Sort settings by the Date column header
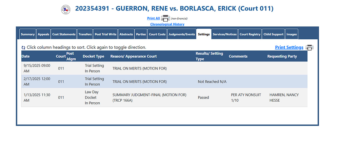339x144 pixels. click(25, 56)
